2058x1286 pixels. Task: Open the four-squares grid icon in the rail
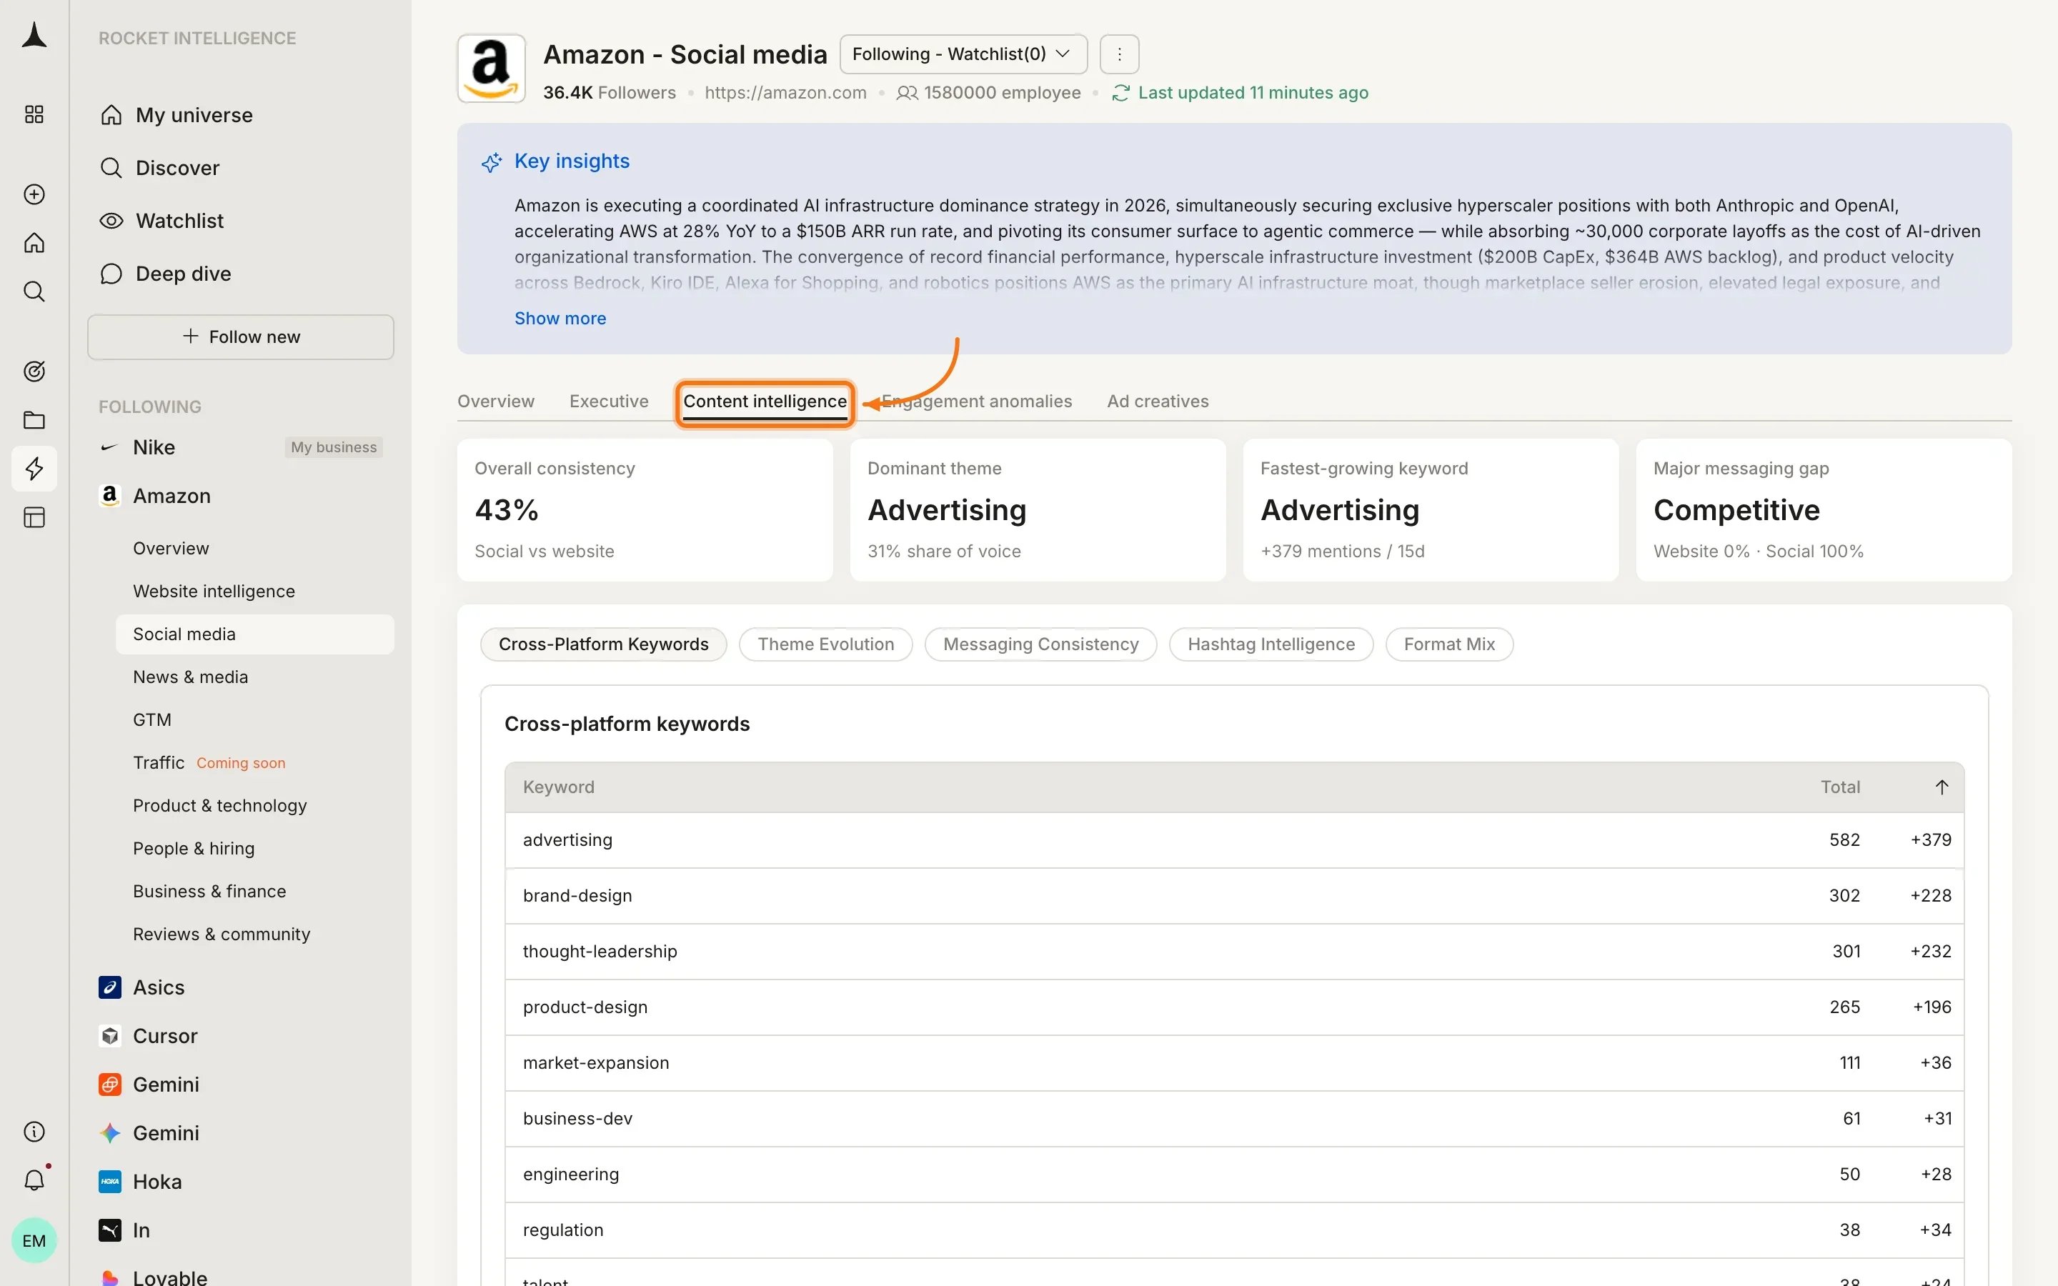point(34,114)
